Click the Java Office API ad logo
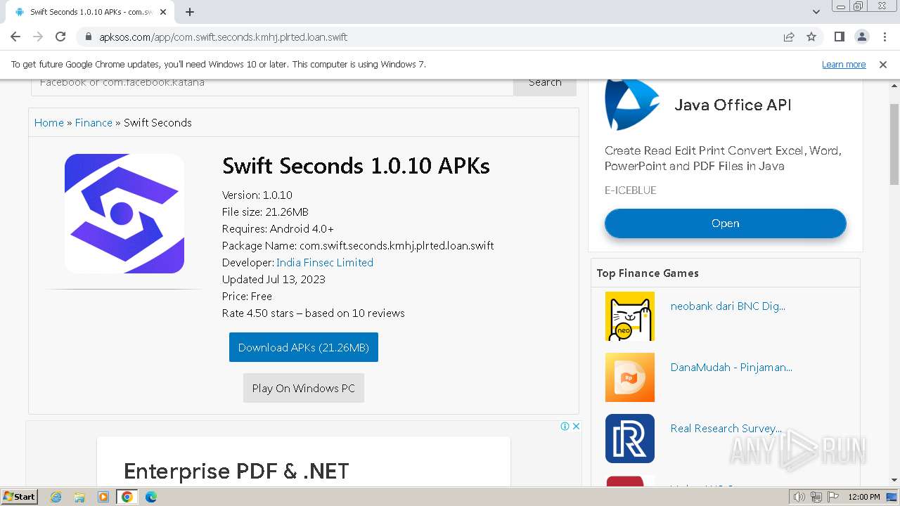Viewport: 900px width, 506px height. point(632,105)
